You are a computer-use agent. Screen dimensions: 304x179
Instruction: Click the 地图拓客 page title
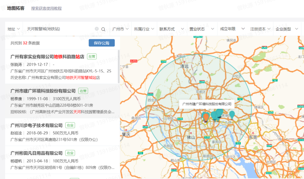[x=15, y=8]
